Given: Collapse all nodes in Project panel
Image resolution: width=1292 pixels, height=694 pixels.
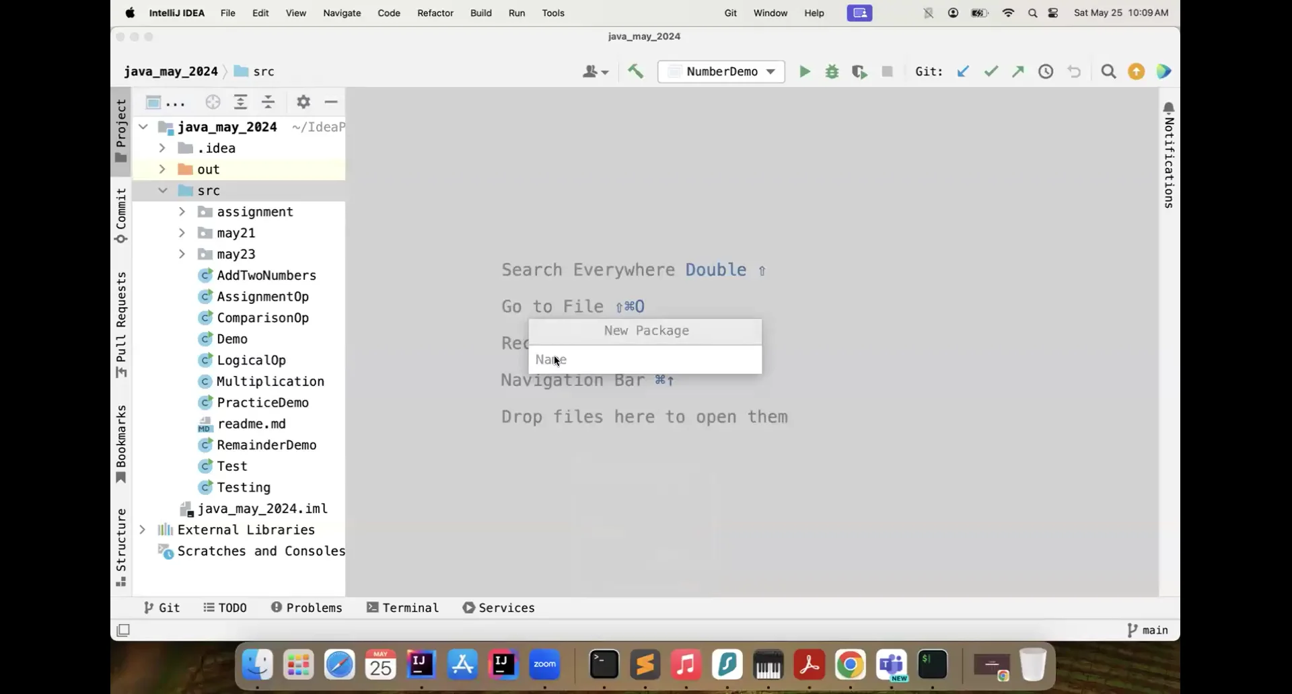Looking at the screenshot, I should (268, 102).
